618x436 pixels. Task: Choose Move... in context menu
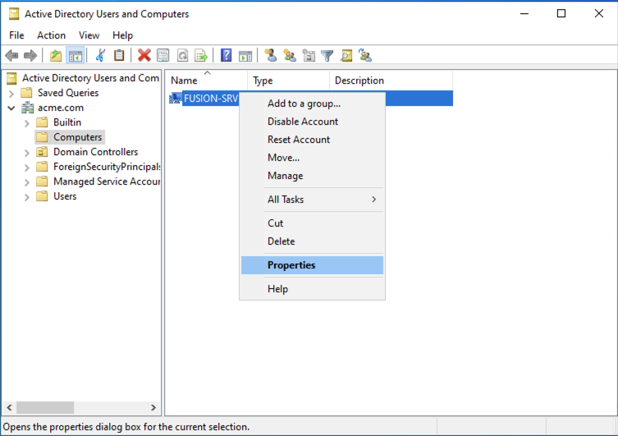point(312,158)
